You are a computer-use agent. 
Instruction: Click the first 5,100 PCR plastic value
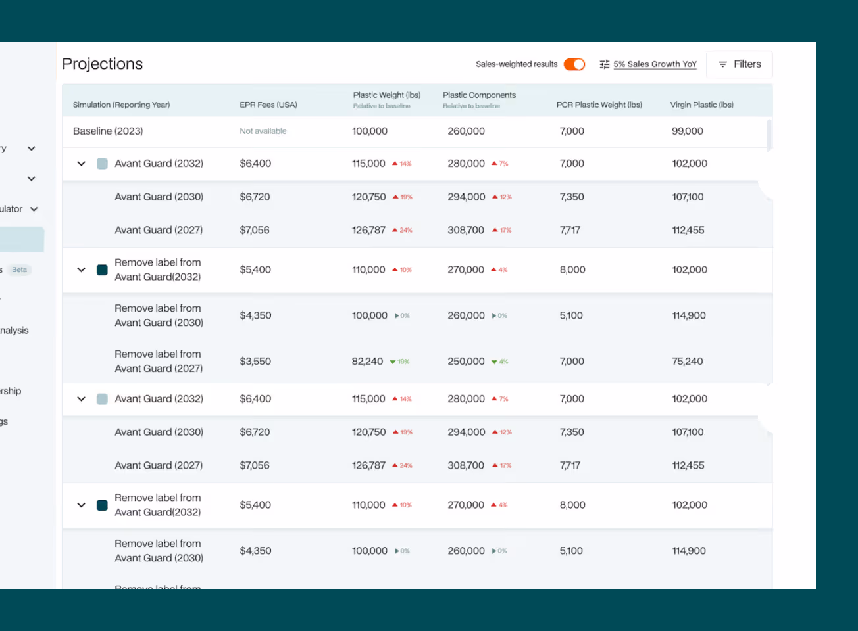pos(571,315)
